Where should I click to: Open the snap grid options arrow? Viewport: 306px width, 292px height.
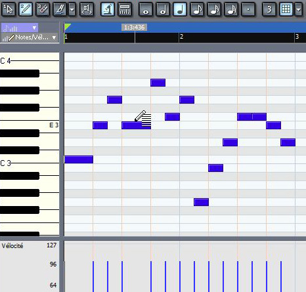click(x=298, y=9)
